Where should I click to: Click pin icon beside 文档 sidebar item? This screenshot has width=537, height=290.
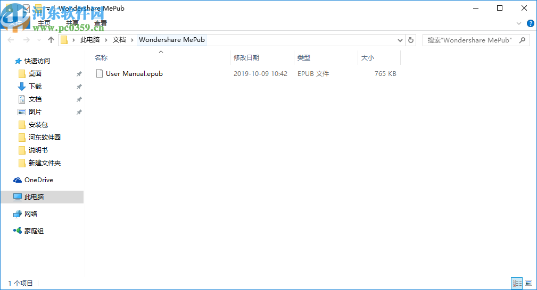(79, 99)
